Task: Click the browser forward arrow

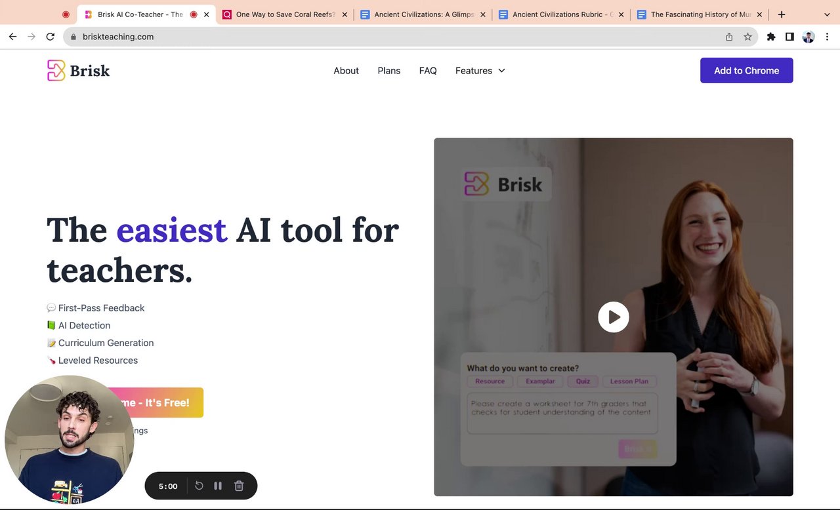Action: click(x=31, y=37)
